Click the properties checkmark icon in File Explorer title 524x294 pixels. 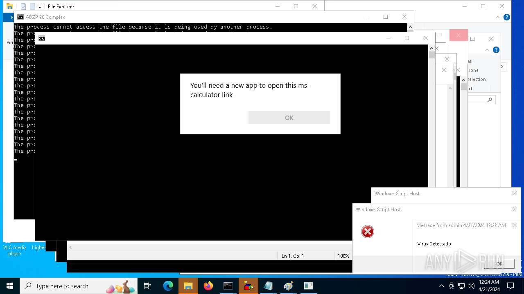point(23,7)
